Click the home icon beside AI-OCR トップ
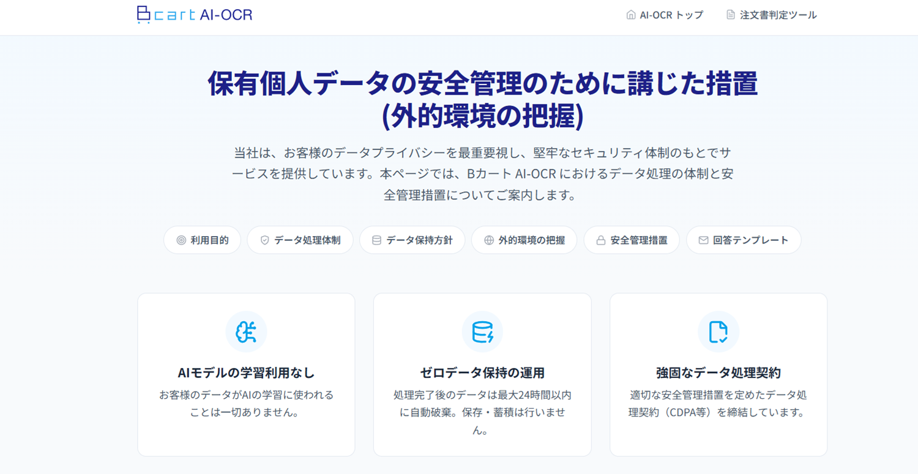Image resolution: width=918 pixels, height=474 pixels. pos(631,15)
